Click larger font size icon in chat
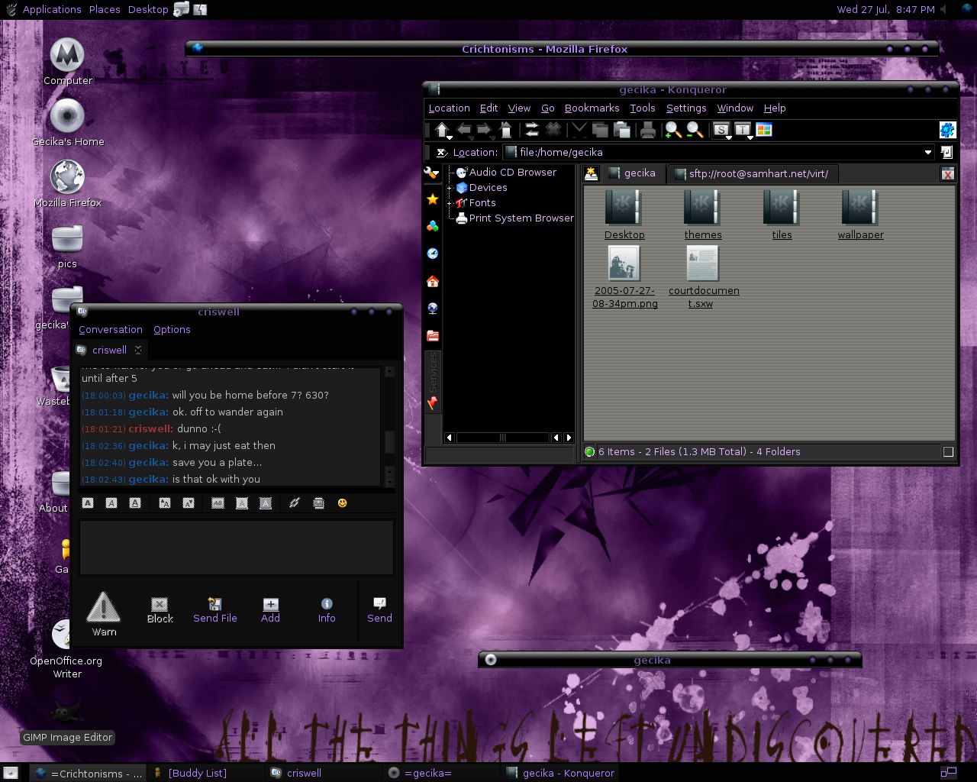Viewport: 977px width, 782px height. 164,503
